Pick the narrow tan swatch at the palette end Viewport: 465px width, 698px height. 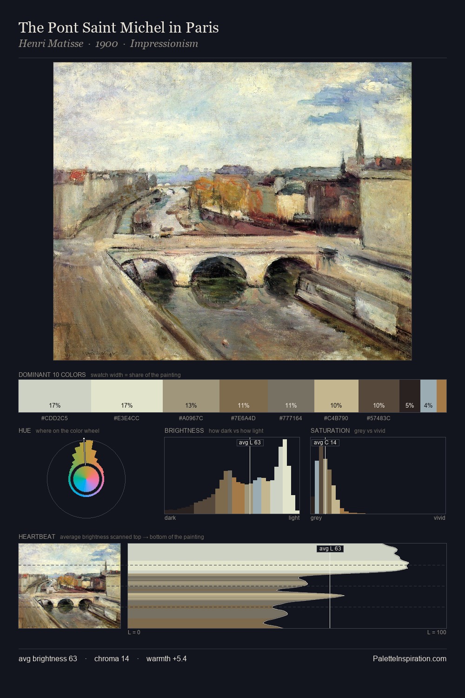[x=441, y=396]
